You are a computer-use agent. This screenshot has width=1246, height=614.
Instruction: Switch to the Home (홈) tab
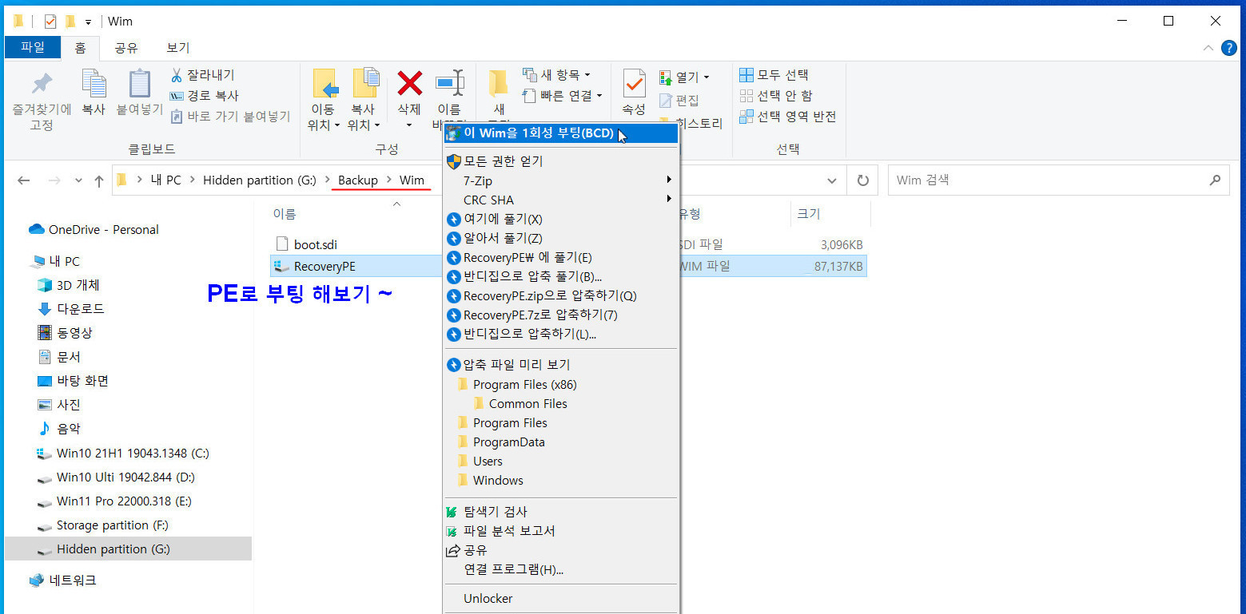click(80, 48)
